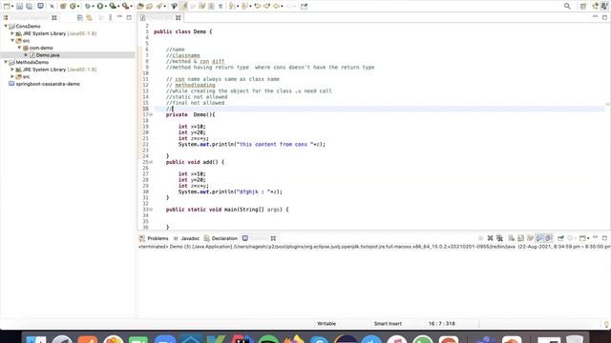
Task: Fold the Demo constructor at line 17
Action: tap(151, 114)
